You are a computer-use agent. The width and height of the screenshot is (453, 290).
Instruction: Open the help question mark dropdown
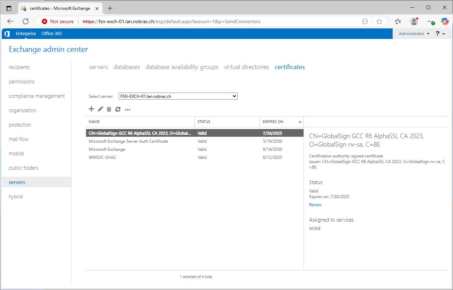click(440, 34)
